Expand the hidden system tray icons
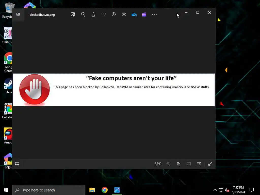Viewport: 260px width, 195px height. coord(215,190)
